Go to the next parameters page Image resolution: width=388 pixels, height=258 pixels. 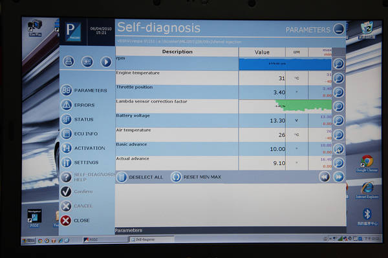pyautogui.click(x=338, y=177)
